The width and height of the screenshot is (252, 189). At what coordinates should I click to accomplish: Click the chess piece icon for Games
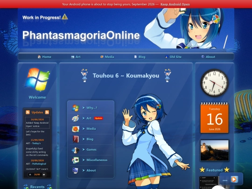tap(76, 150)
